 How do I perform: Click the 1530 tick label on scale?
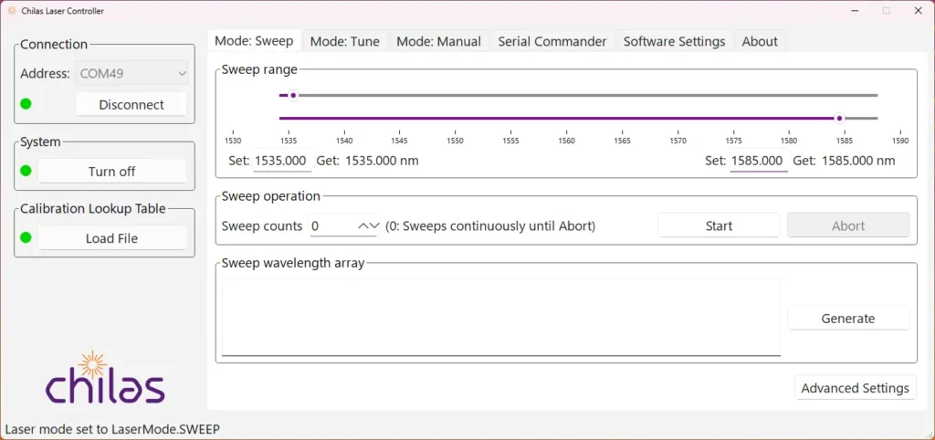click(x=233, y=141)
